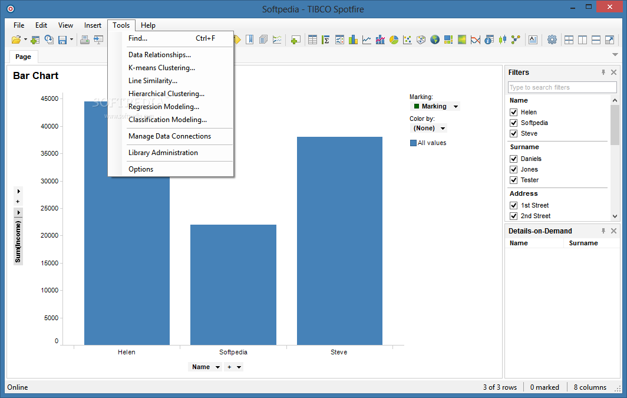The height and width of the screenshot is (398, 627).
Task: Arrange visualizations side by side
Action: coord(583,40)
